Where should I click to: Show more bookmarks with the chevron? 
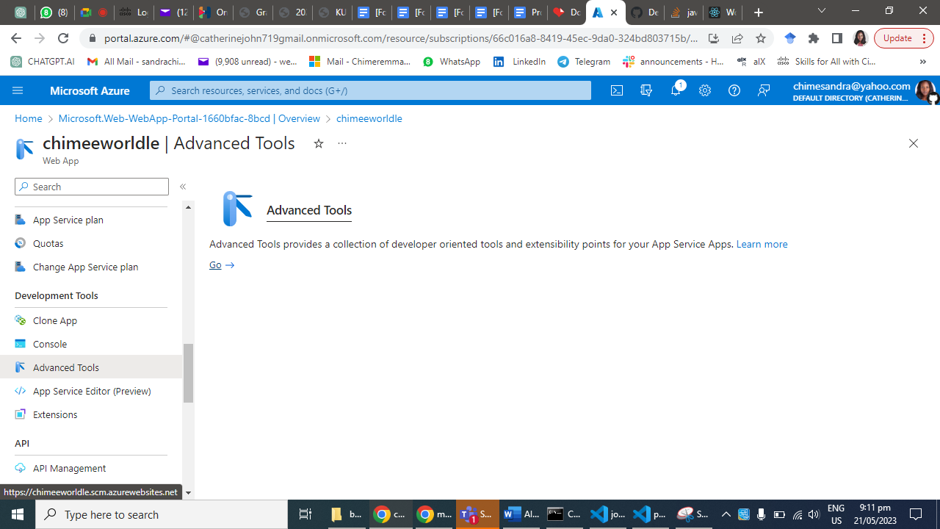click(x=923, y=62)
